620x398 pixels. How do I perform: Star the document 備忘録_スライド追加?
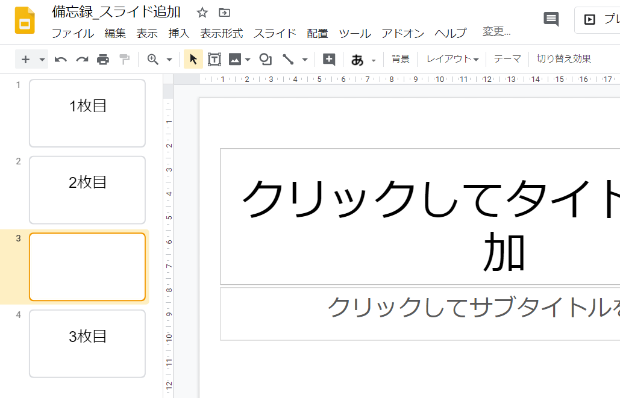pos(202,13)
